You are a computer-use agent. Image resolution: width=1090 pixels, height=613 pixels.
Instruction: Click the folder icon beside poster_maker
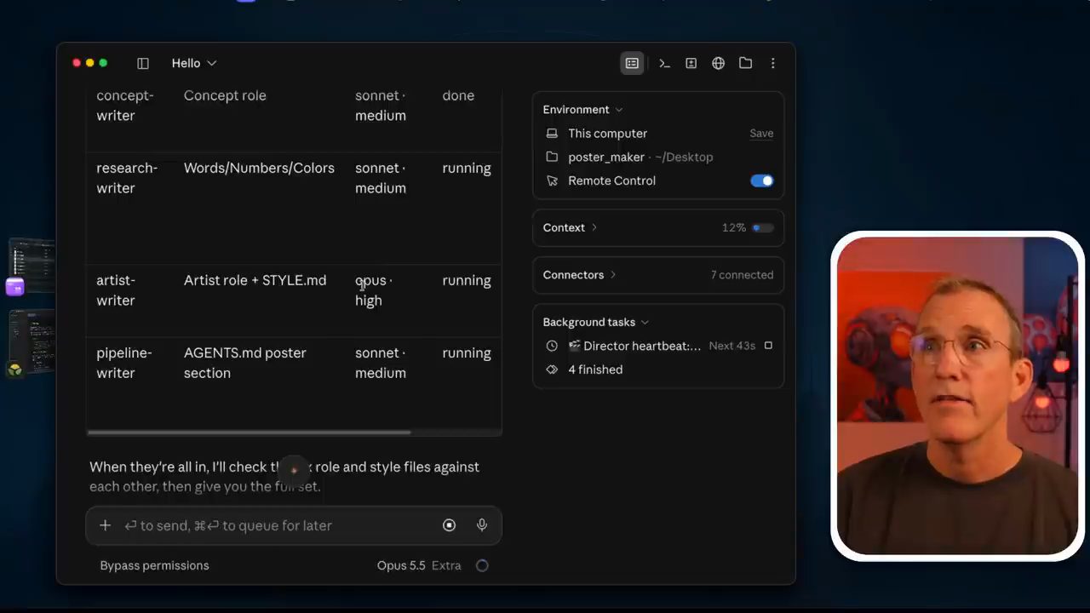click(x=552, y=158)
